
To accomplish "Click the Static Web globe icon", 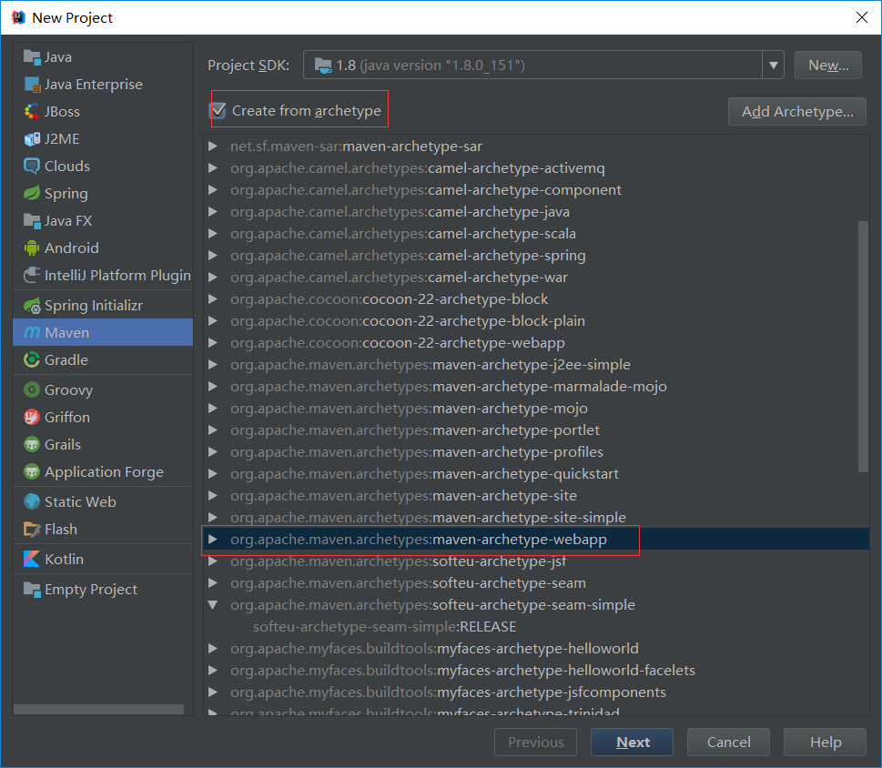I will (x=32, y=501).
